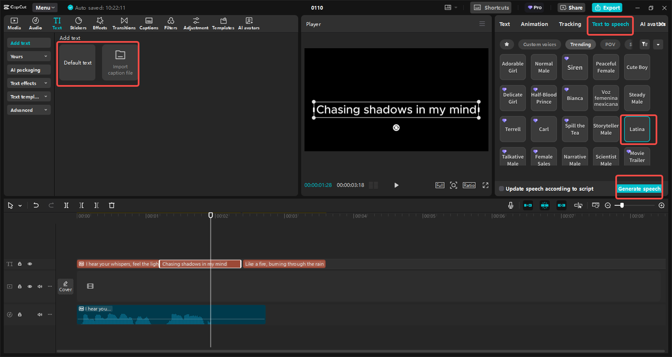Open the Menu dropdown
Screen dimensions: 672x357
(x=46, y=8)
